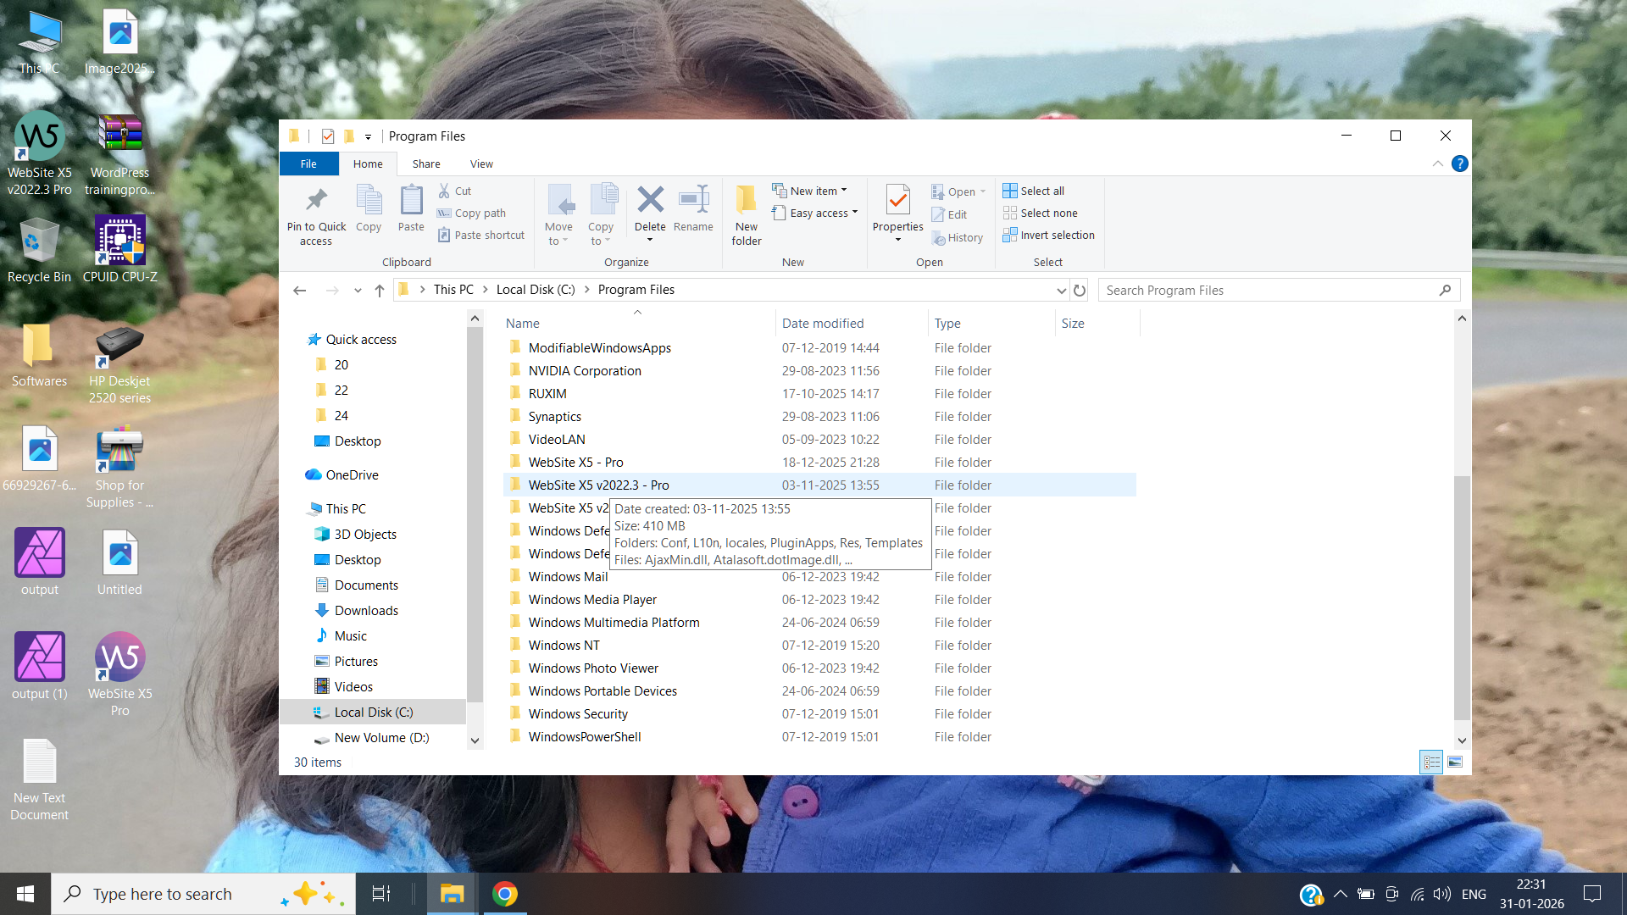Click Select none in the ribbon
The image size is (1627, 915).
1048,213
